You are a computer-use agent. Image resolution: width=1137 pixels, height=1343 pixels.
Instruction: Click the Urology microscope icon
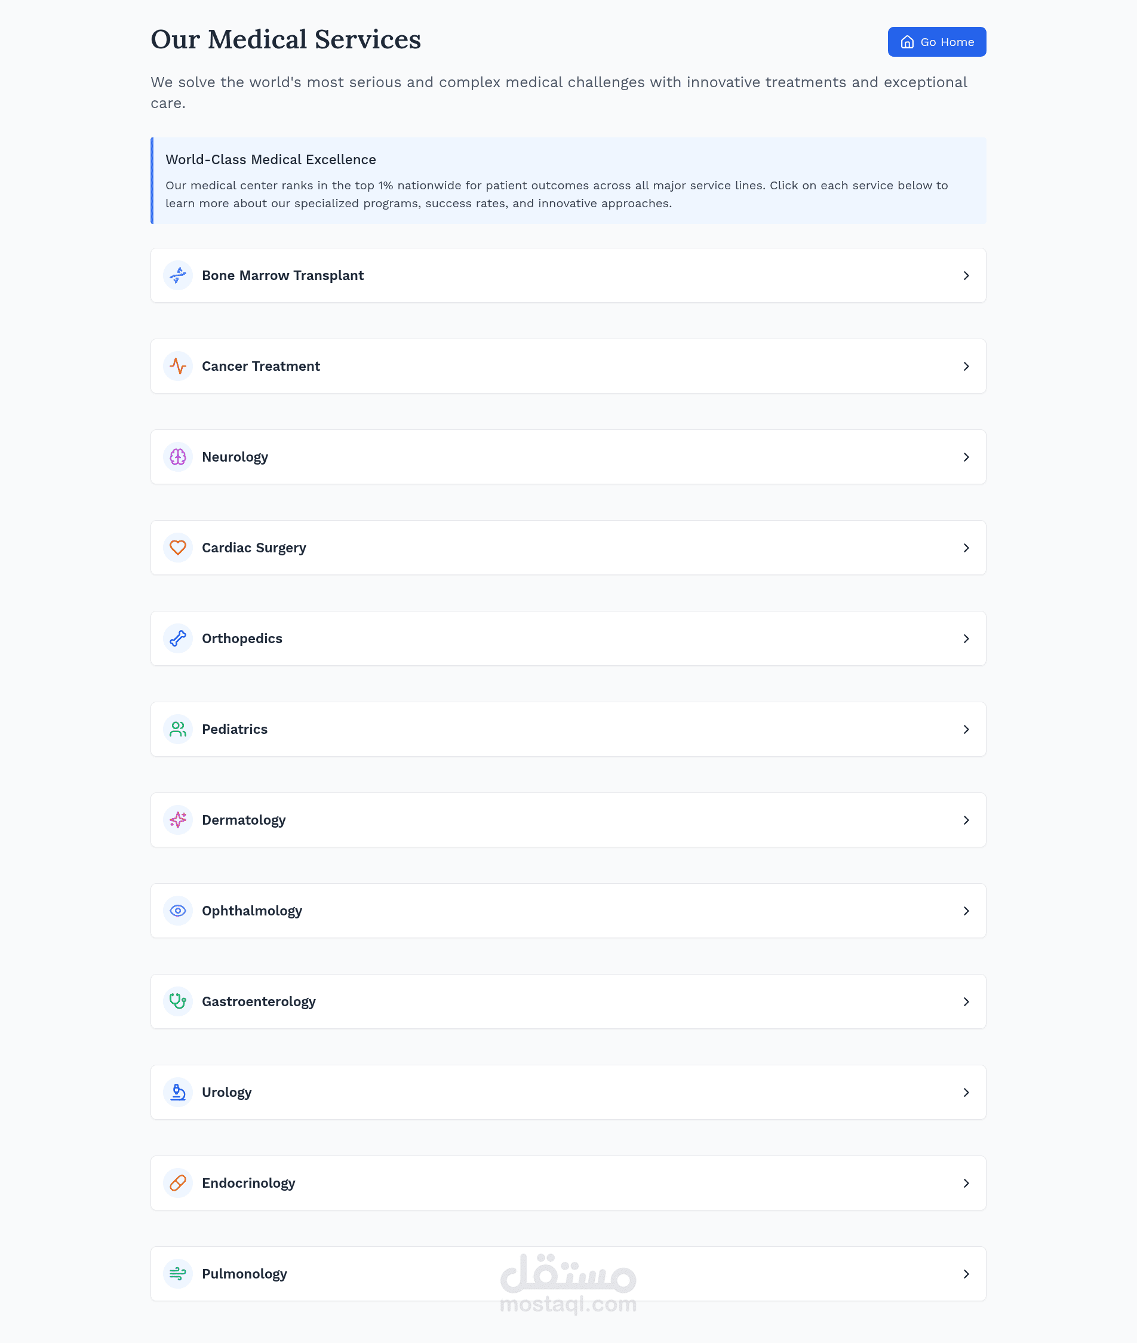point(178,1092)
